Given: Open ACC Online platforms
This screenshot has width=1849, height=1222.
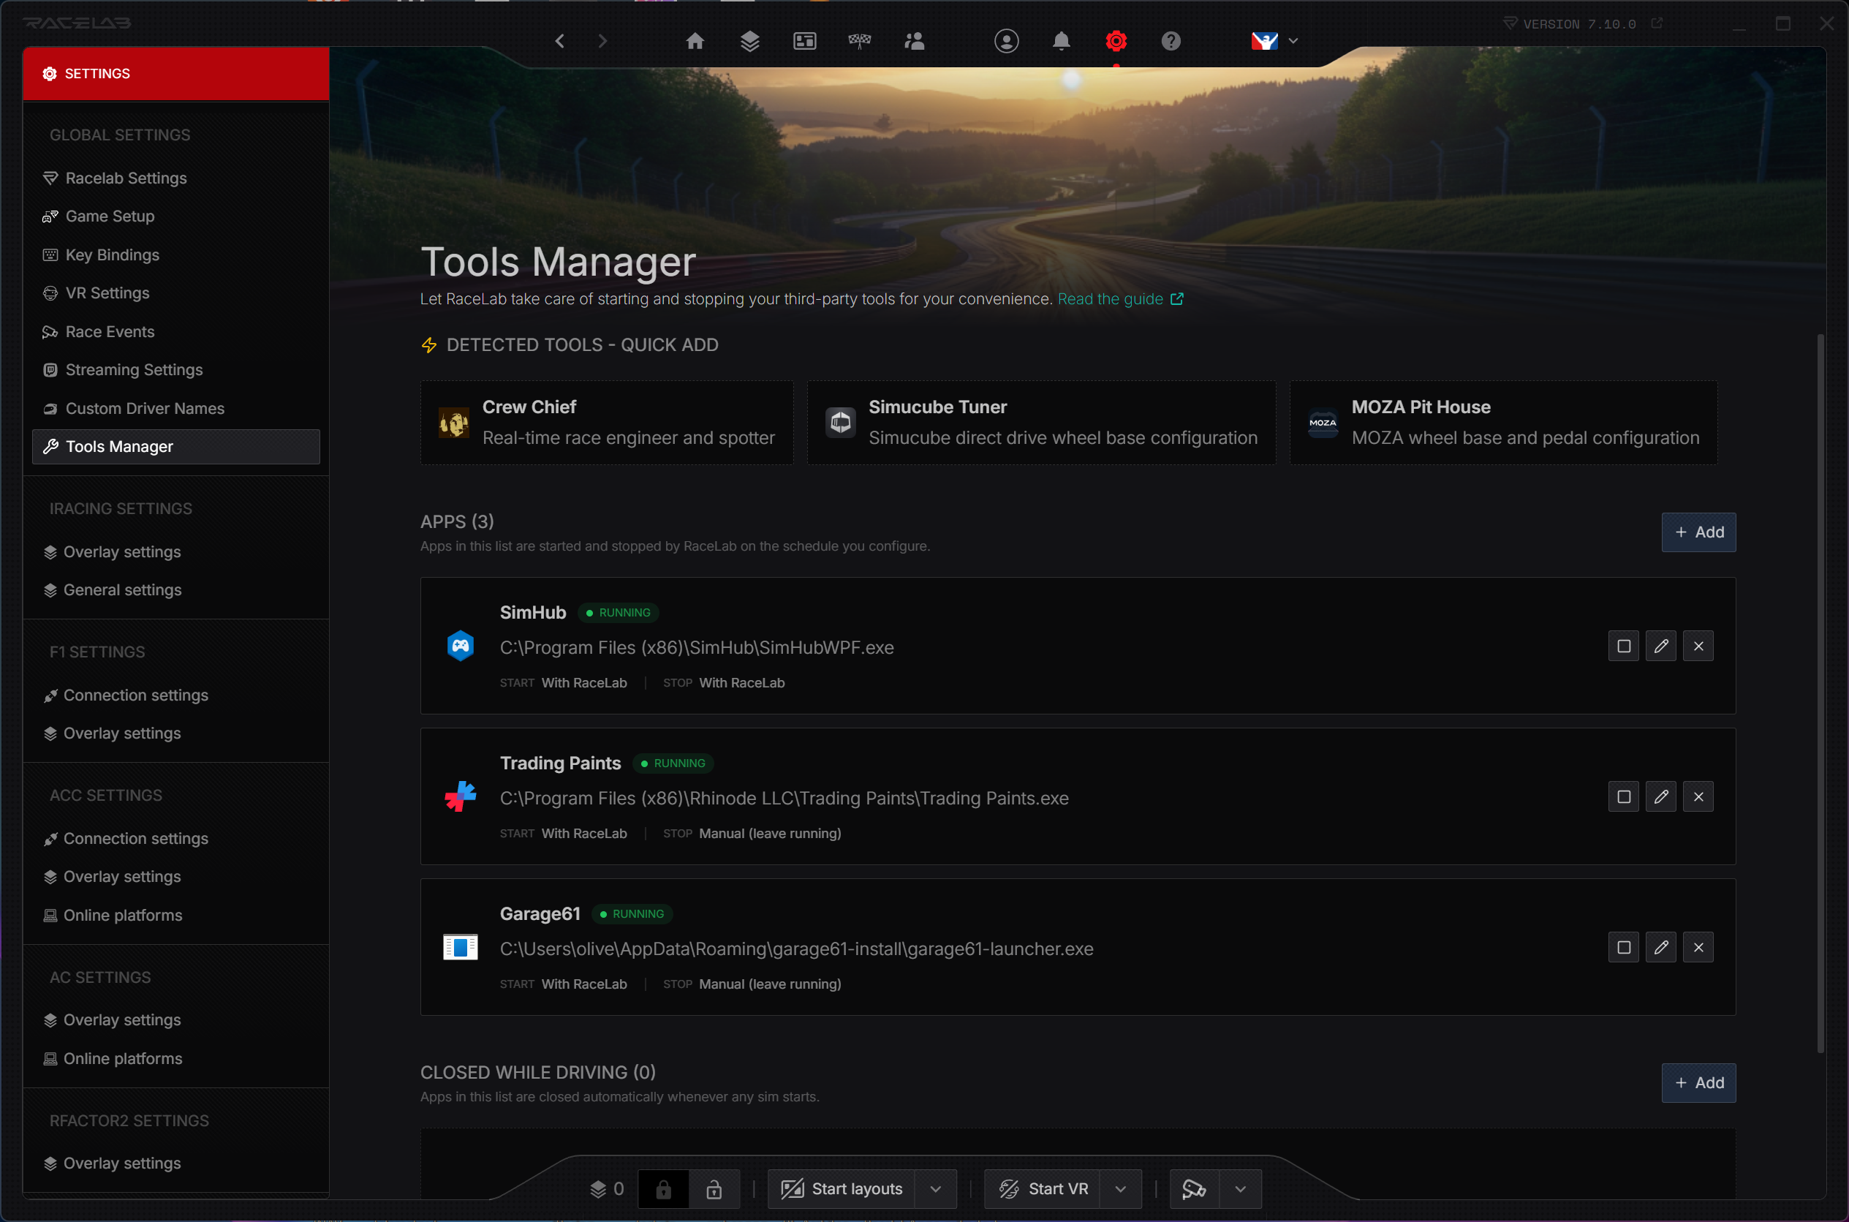Looking at the screenshot, I should click(x=176, y=915).
